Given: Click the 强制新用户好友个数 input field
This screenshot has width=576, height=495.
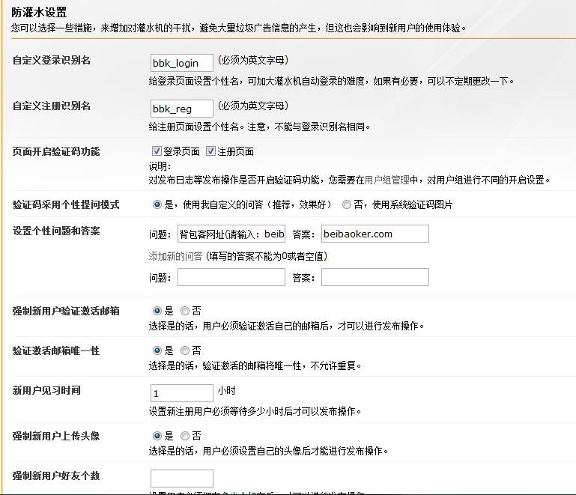Looking at the screenshot, I should [182, 479].
